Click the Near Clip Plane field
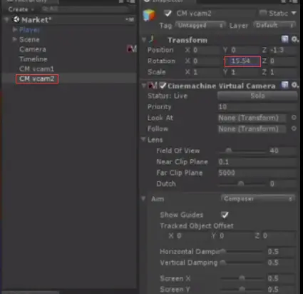303x294 pixels. [x=257, y=162]
